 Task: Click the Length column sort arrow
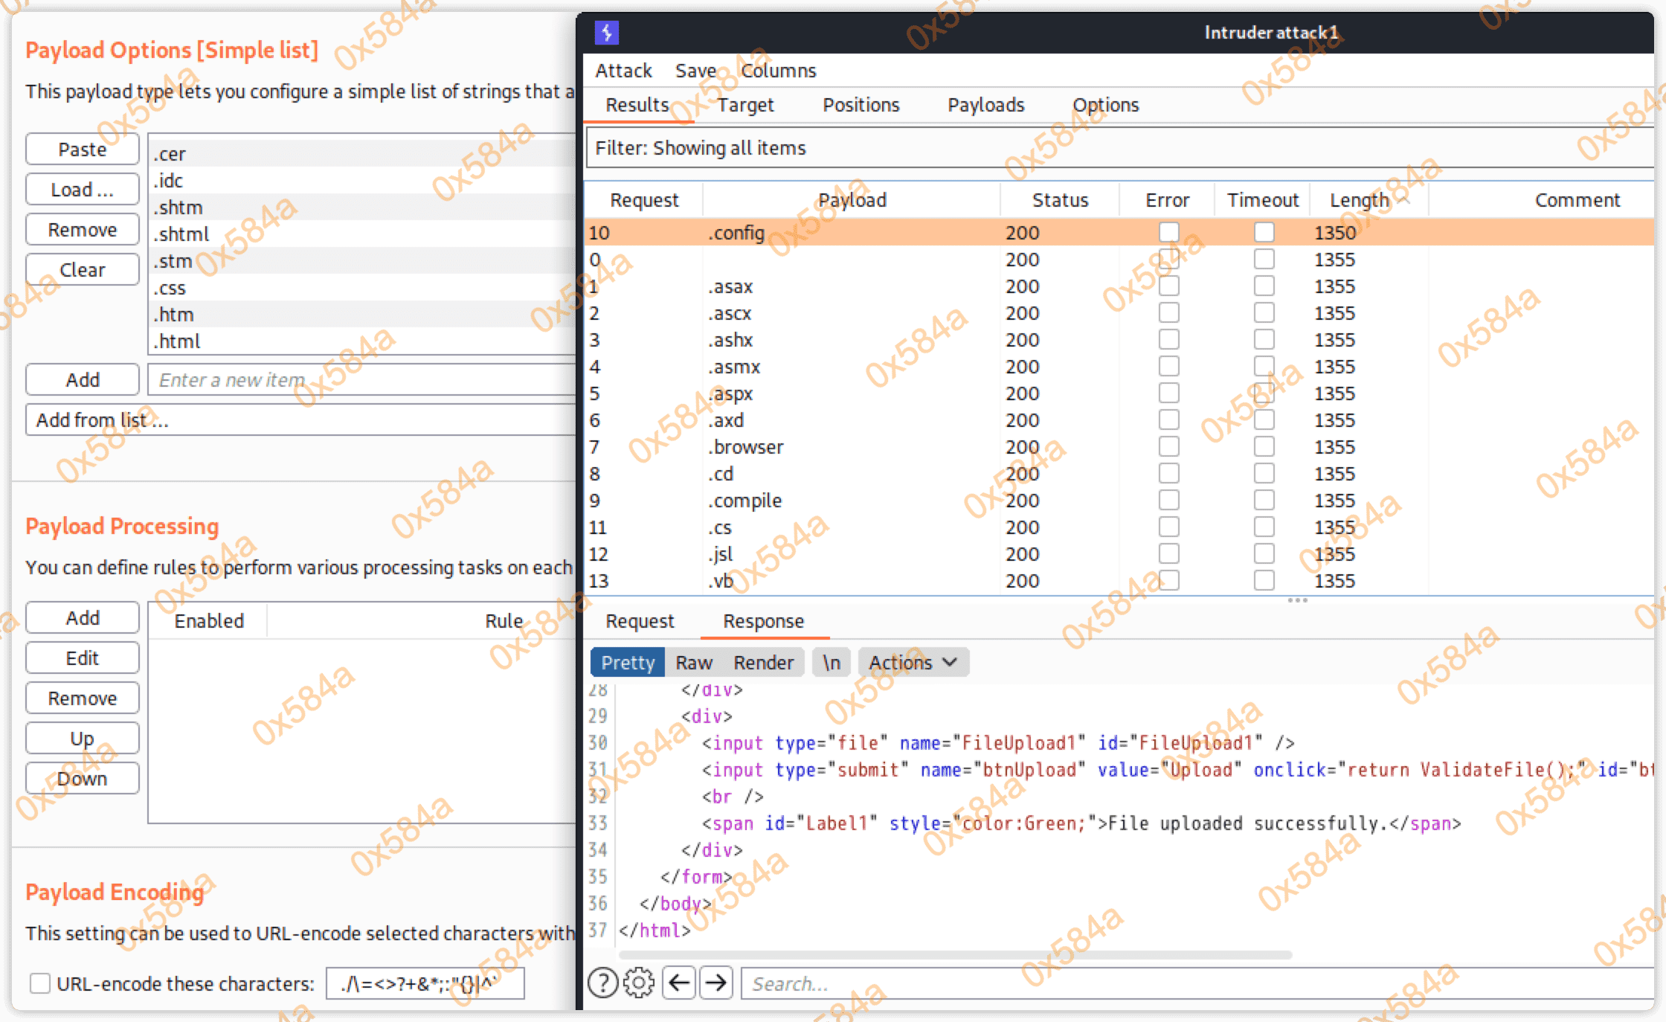point(1403,200)
